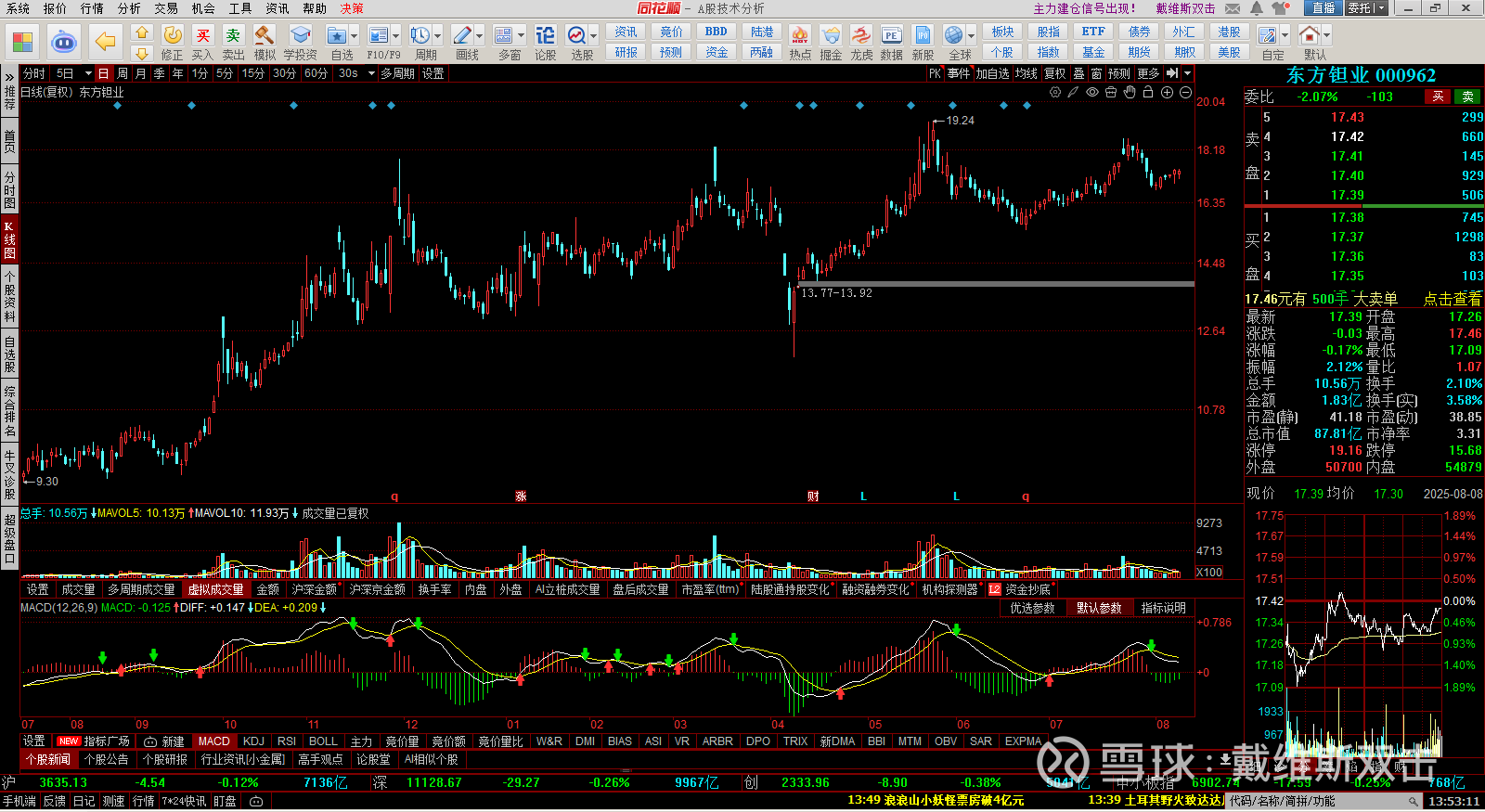
Task: Click the 买入 buy icon
Action: pyautogui.click(x=202, y=35)
